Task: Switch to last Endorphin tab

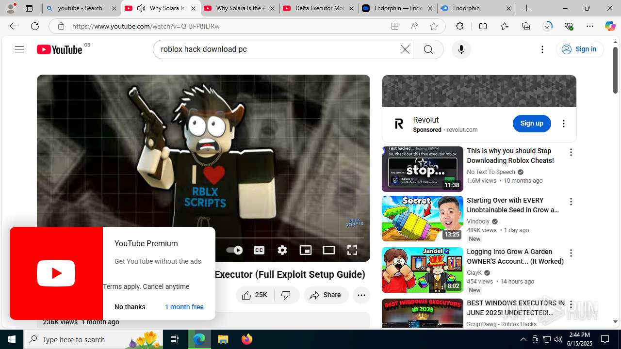Action: [x=477, y=8]
